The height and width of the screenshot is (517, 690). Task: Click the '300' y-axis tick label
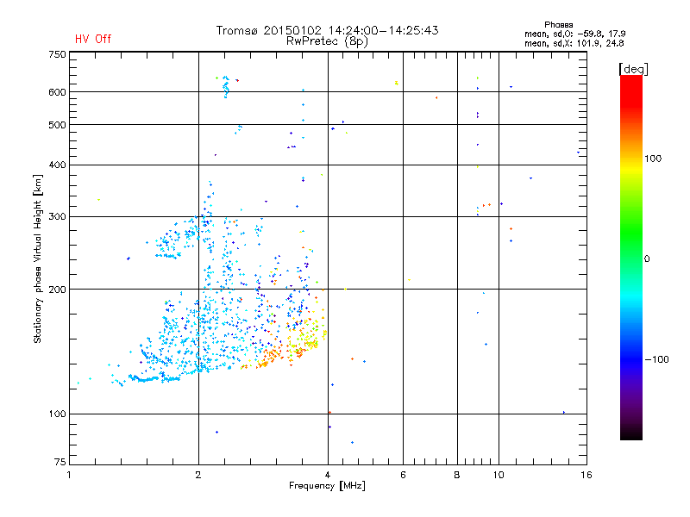(57, 217)
